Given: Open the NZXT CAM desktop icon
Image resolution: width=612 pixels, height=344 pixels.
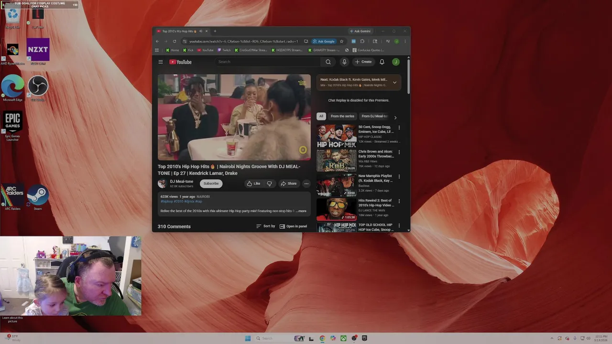Looking at the screenshot, I should coord(38,52).
